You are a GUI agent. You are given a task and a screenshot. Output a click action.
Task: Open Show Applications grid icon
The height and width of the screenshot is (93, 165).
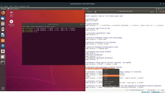pos(3,88)
